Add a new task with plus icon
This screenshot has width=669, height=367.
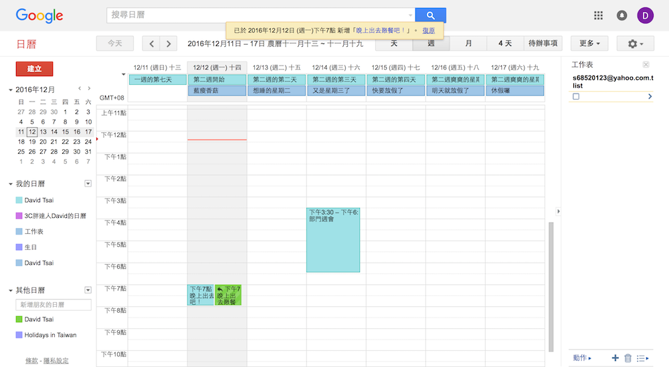pos(615,358)
